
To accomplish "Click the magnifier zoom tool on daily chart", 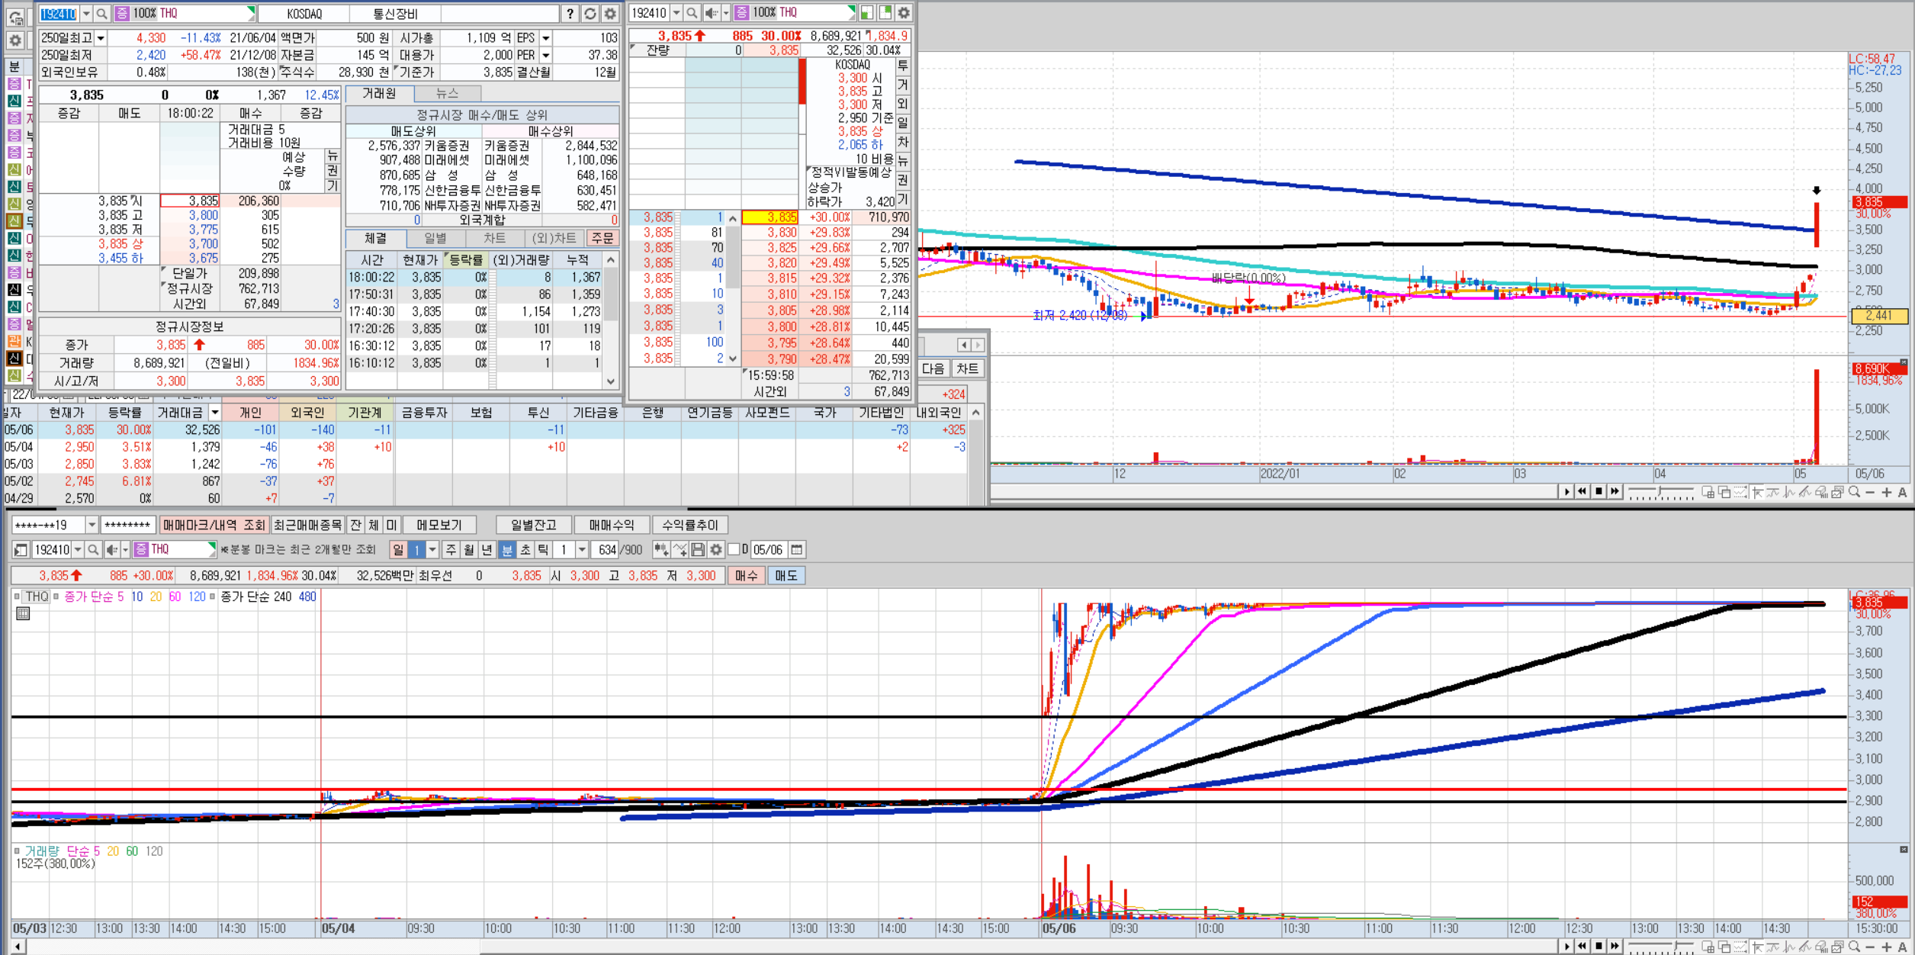I will click(1854, 492).
